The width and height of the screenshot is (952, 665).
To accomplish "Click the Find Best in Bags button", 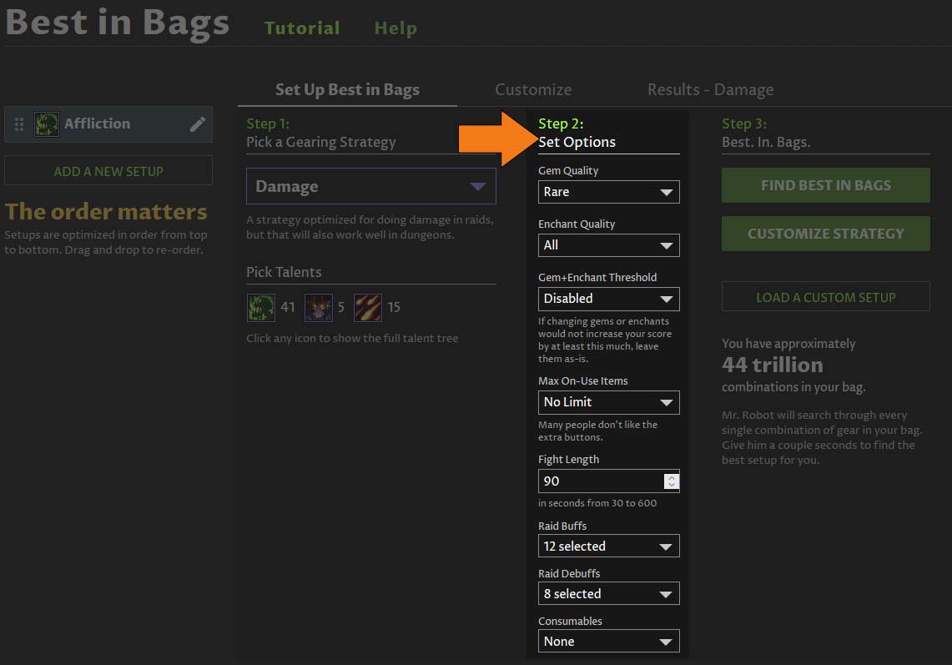I will pos(825,185).
